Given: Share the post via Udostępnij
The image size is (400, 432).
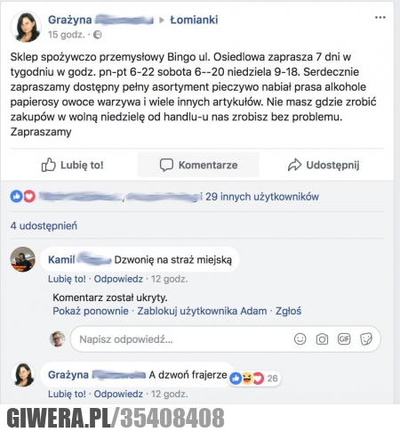Looking at the screenshot, I should 324,165.
